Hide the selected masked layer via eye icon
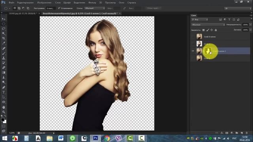This screenshot has height=142, width=253. (x=193, y=51)
